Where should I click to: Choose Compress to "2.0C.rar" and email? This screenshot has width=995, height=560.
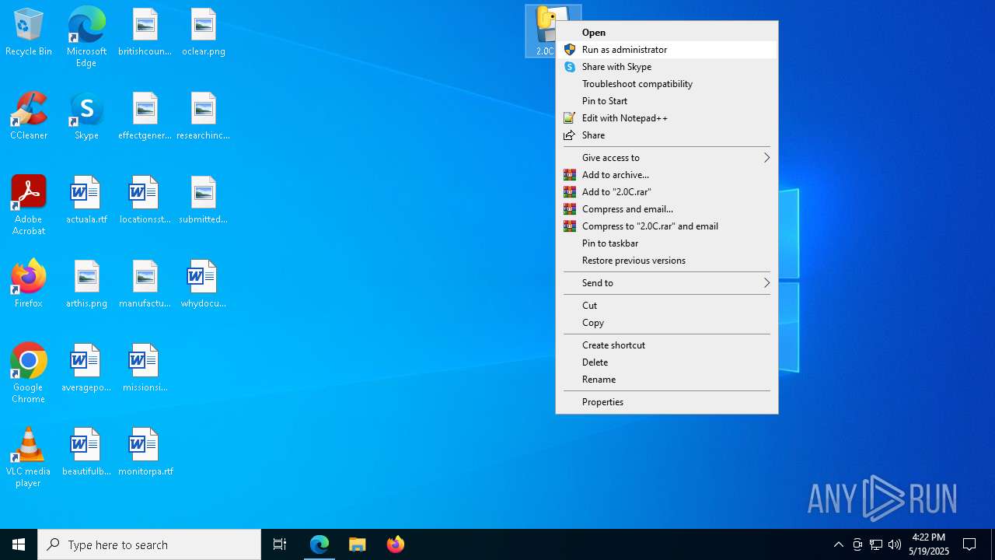click(x=667, y=226)
